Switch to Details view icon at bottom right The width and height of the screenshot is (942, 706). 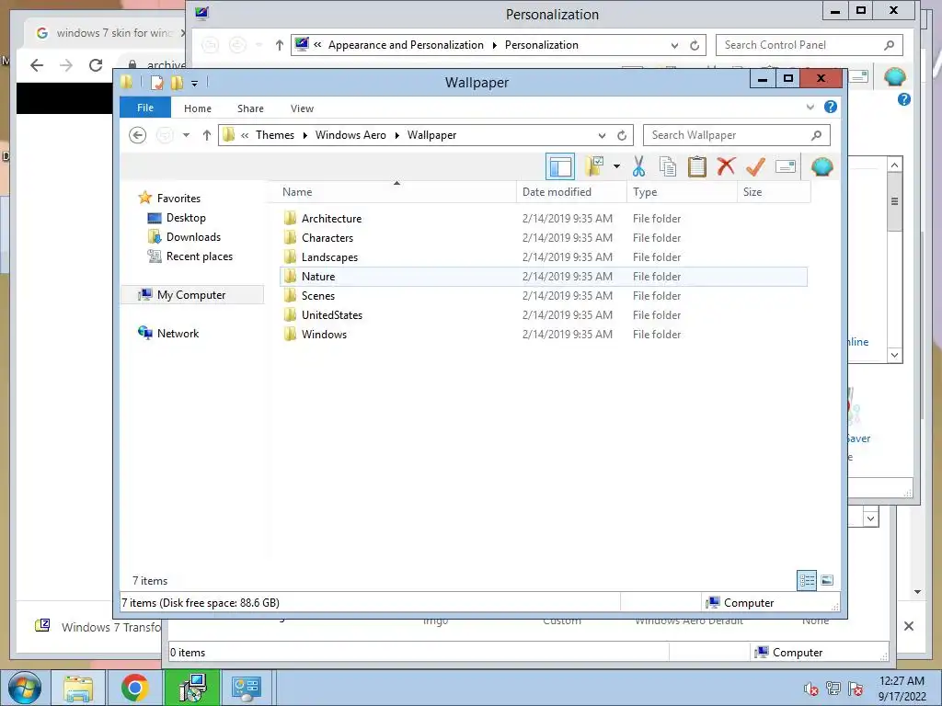[x=807, y=580]
